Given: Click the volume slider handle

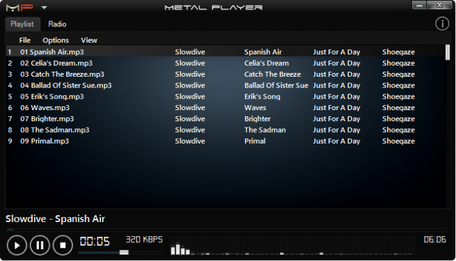Looking at the screenshot, I should point(124,252).
